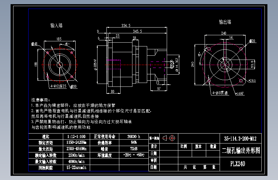Select the '1150-2420Nm' value cell
Image resolution: width=278 pixels, height=180 pixels.
76,143
